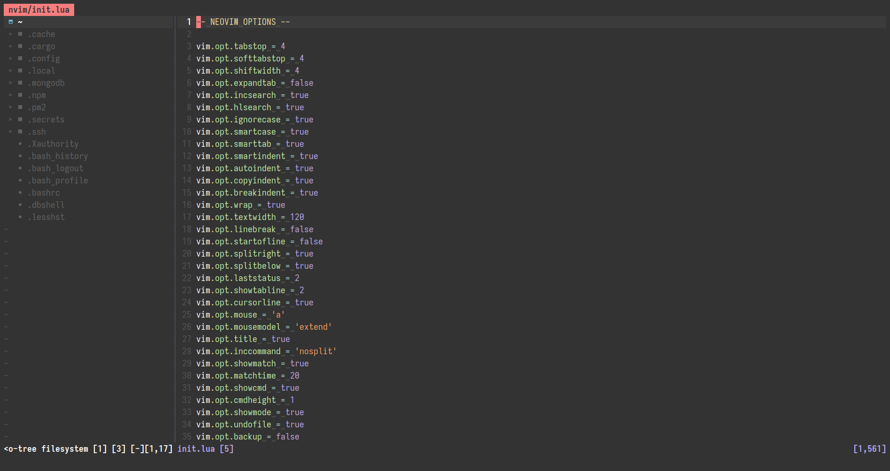
Task: Click the 'extend' string on mousemodel line
Action: (x=314, y=327)
